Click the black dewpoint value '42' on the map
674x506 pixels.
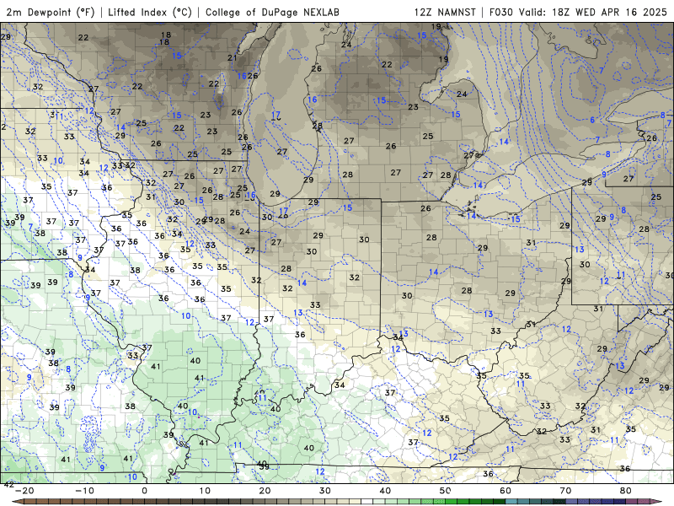coord(8,485)
